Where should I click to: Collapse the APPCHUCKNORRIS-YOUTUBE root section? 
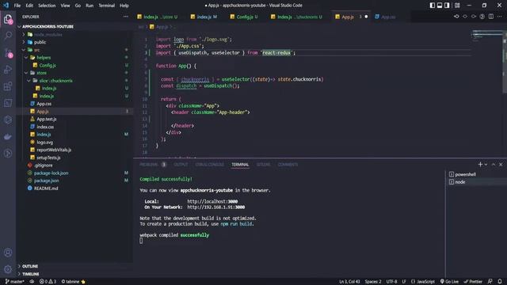point(48,26)
